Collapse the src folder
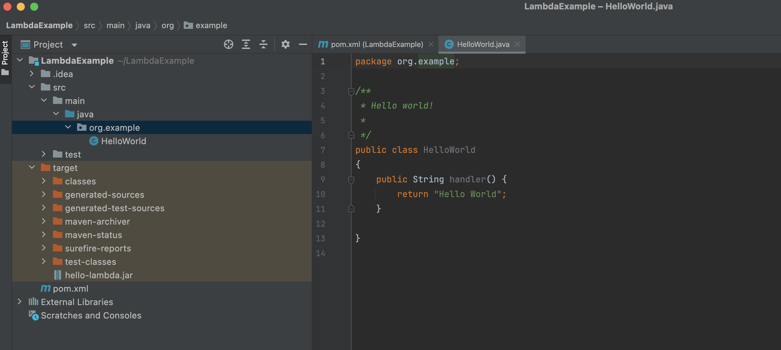Screen dimensions: 781x350 [x=32, y=87]
